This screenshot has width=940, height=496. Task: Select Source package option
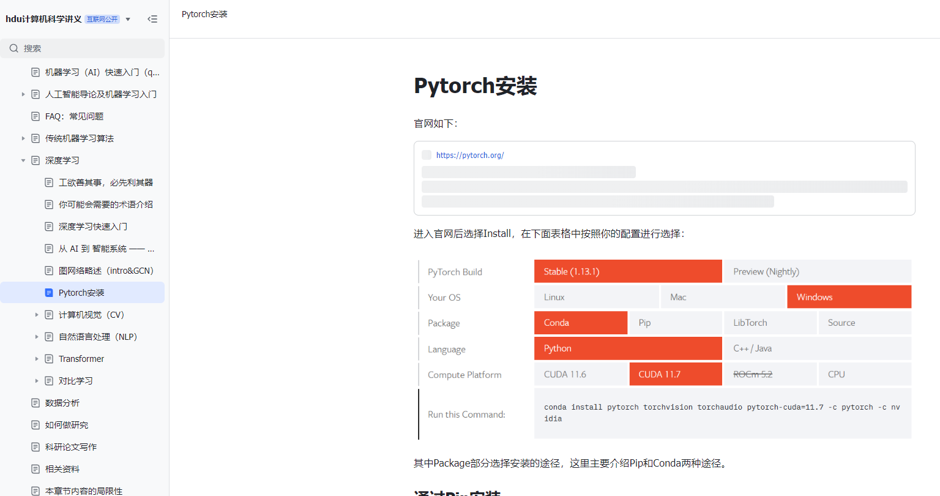point(865,323)
